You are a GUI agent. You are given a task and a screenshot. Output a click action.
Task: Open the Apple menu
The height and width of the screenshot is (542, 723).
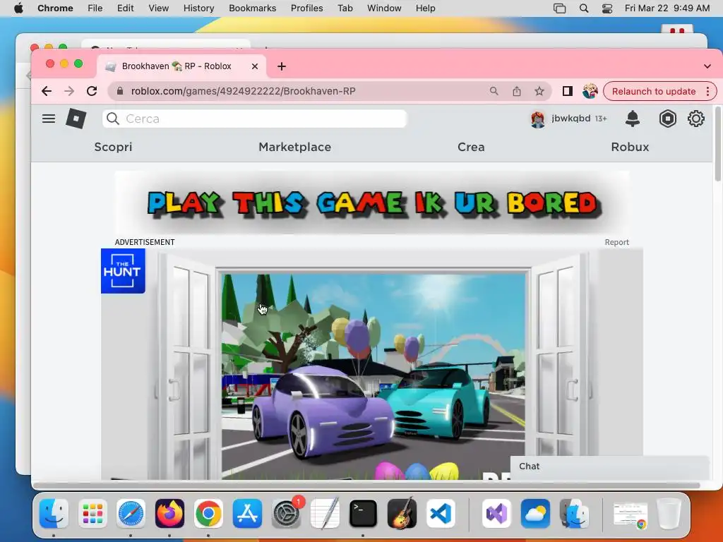tap(18, 8)
